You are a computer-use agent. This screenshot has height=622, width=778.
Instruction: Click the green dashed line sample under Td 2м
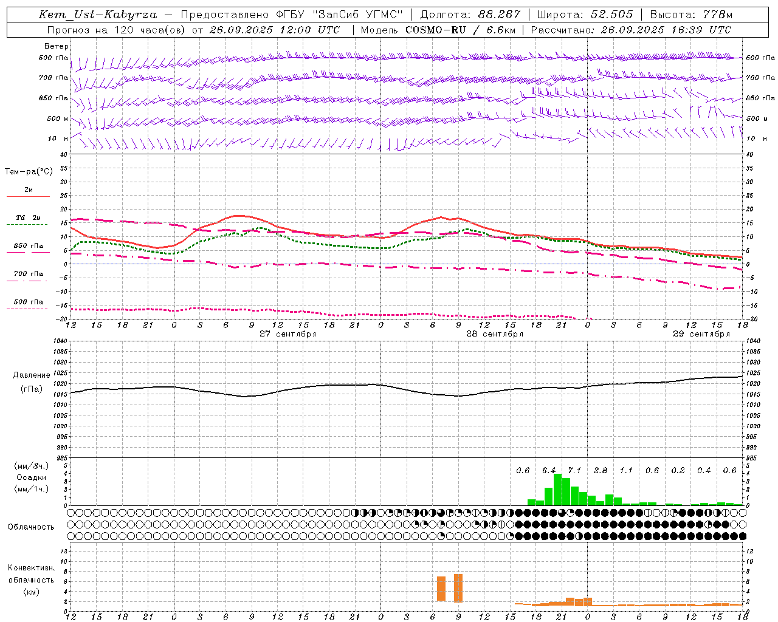27,225
